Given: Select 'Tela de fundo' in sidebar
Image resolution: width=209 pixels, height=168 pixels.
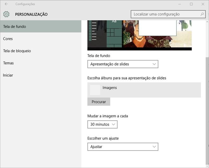Looking at the screenshot, I should coord(41,26).
